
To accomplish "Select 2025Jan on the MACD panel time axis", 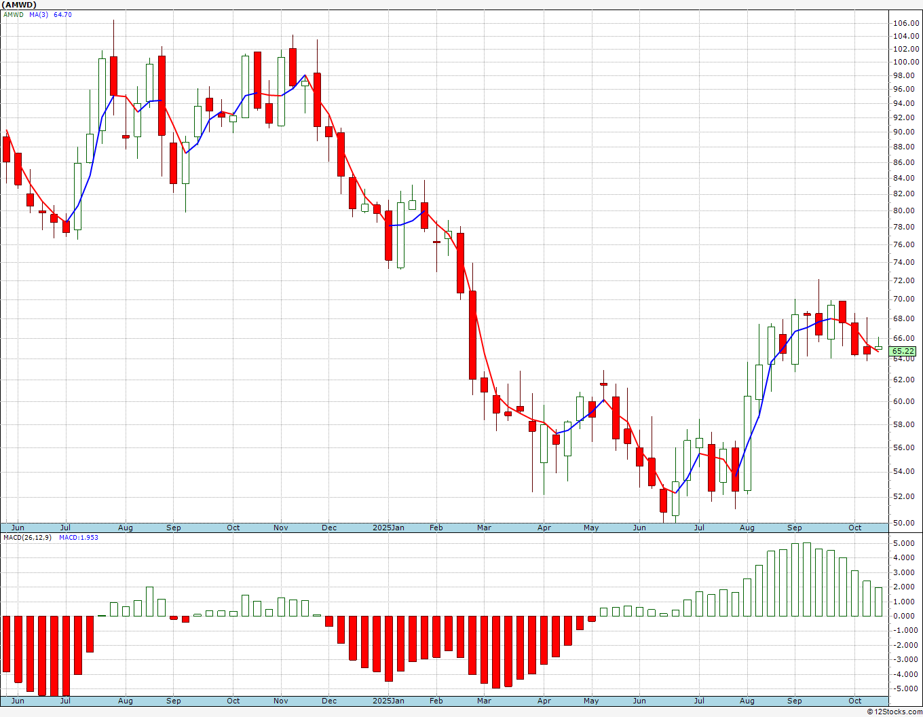I will coord(389,701).
